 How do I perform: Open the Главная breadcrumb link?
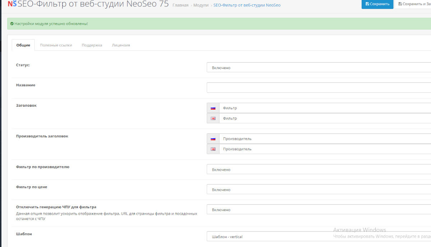point(180,5)
